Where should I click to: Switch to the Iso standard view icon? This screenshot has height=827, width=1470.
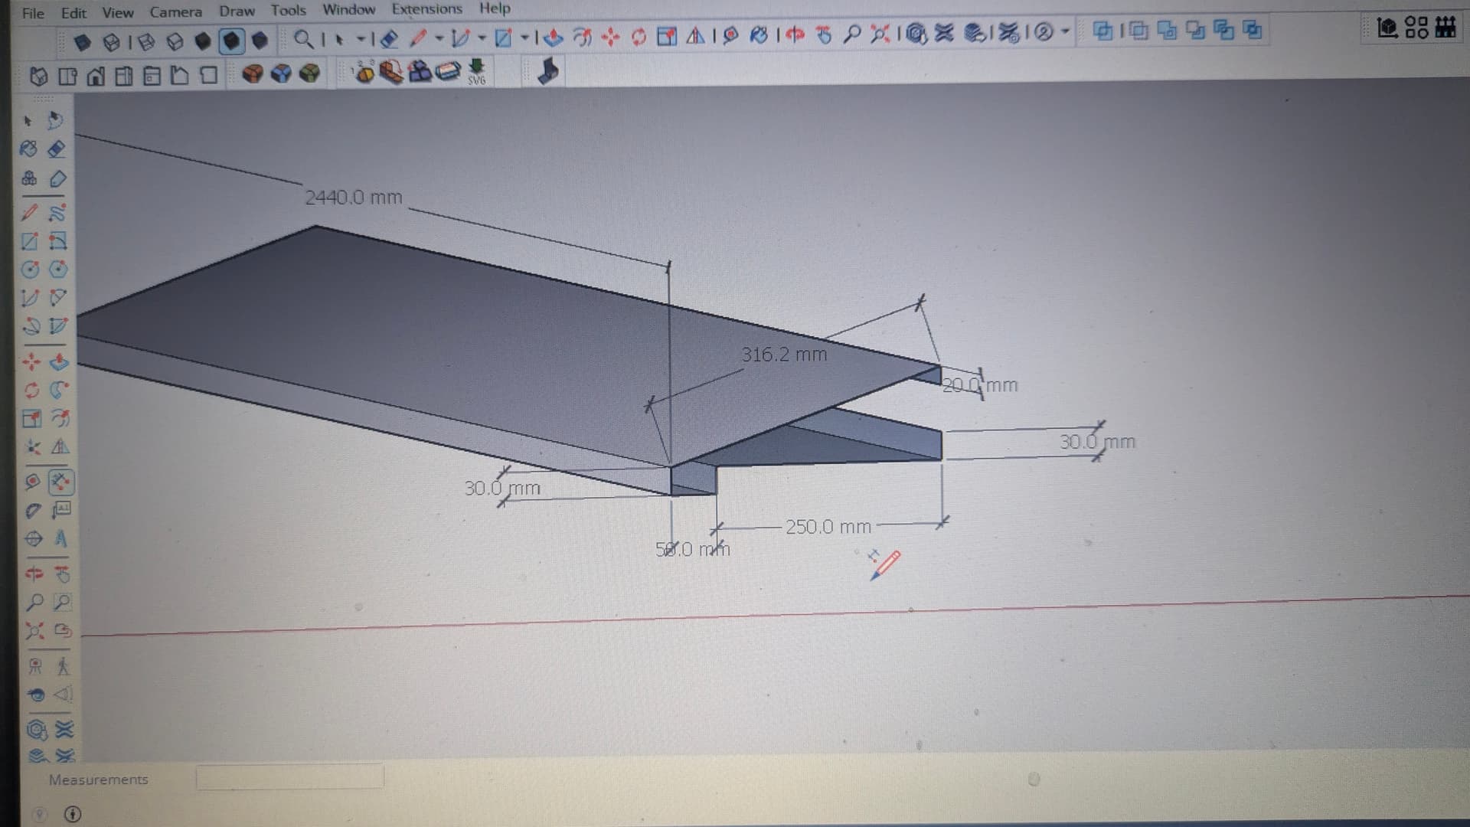[x=38, y=76]
